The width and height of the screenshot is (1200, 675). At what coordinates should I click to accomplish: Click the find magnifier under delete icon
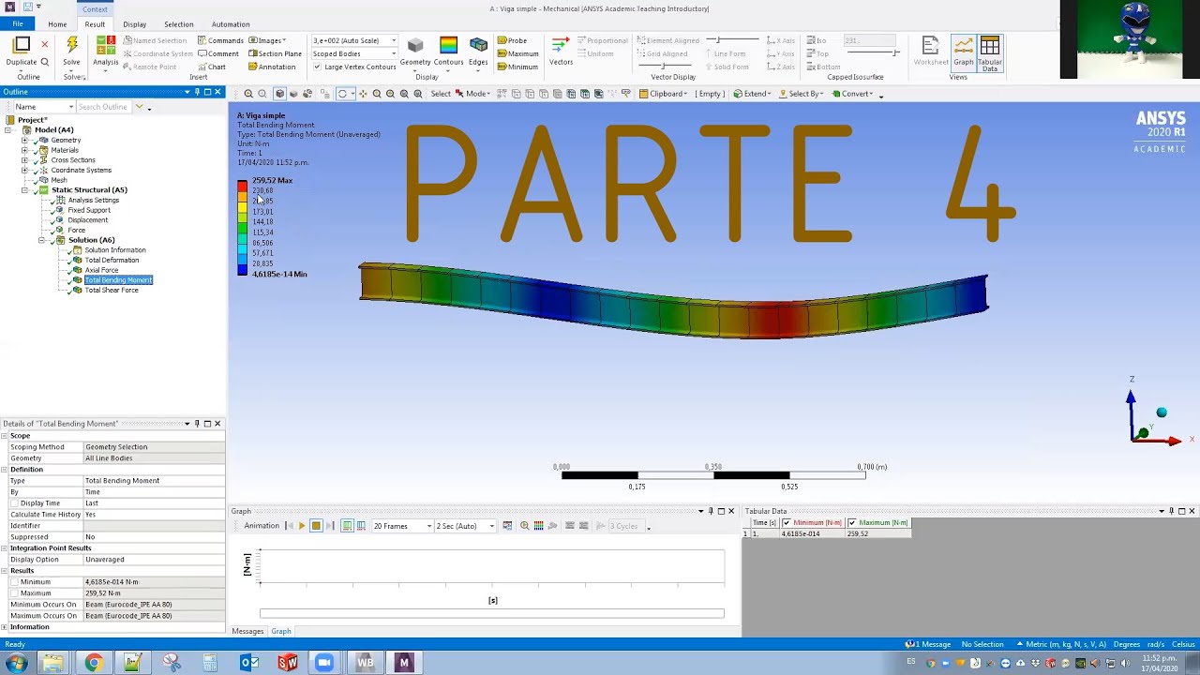[44, 62]
